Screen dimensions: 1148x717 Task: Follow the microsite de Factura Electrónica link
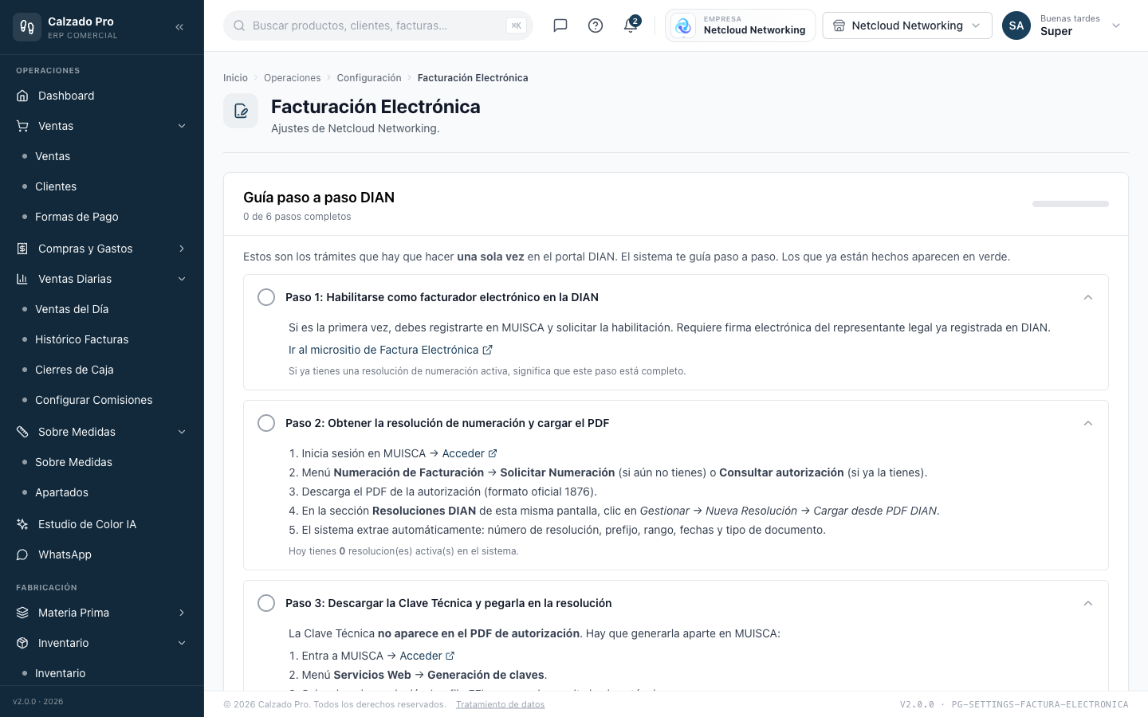tap(391, 350)
